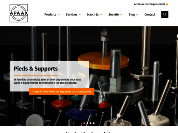This screenshot has width=178, height=133.
Task: Expand the Produits chevron
Action: (x=58, y=15)
